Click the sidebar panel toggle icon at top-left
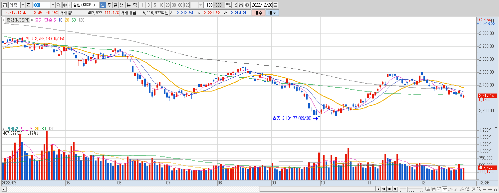Image resolution: width=499 pixels, height=193 pixels. point(5,5)
